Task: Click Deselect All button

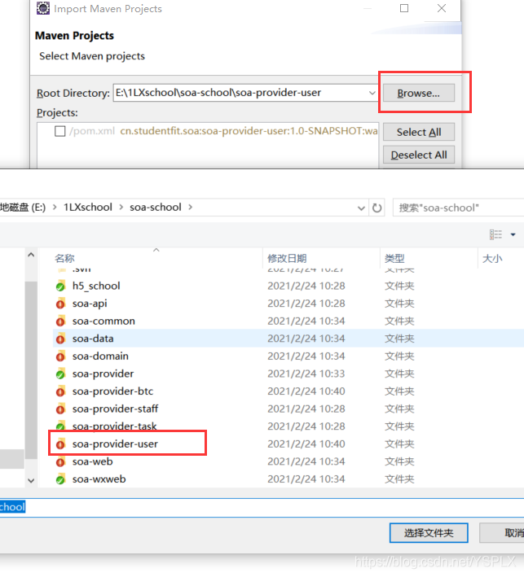Action: tap(419, 155)
